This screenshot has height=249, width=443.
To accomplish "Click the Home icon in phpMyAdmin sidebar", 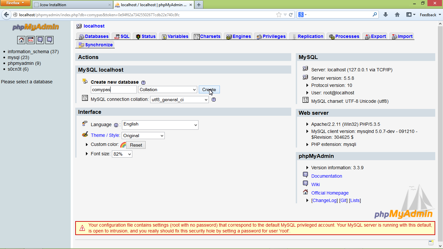I will click(x=21, y=40).
